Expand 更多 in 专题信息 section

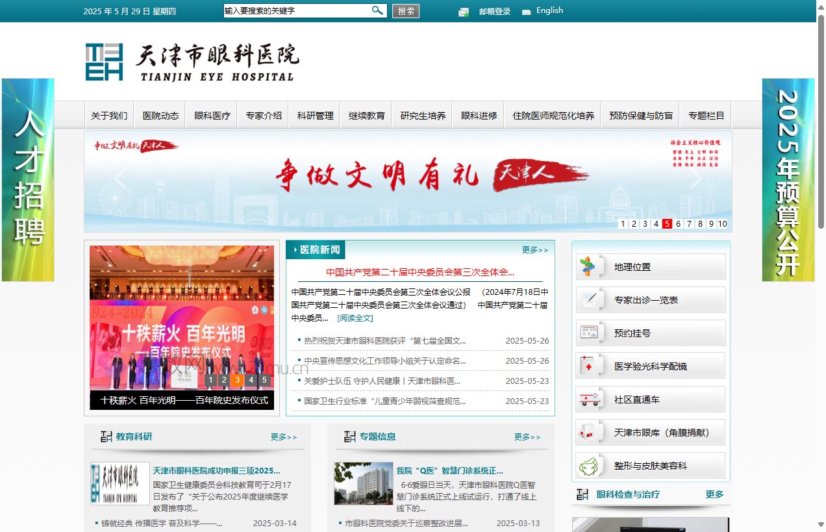tap(527, 437)
